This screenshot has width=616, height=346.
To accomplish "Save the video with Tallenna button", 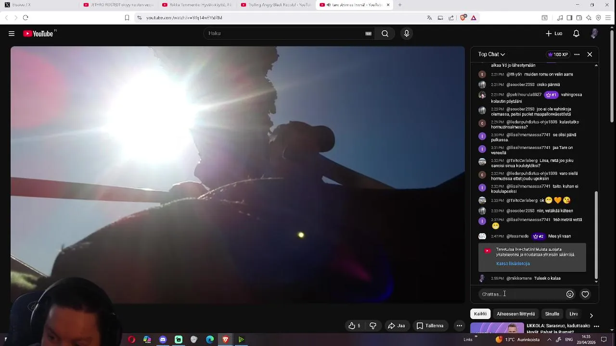I will click(x=430, y=326).
